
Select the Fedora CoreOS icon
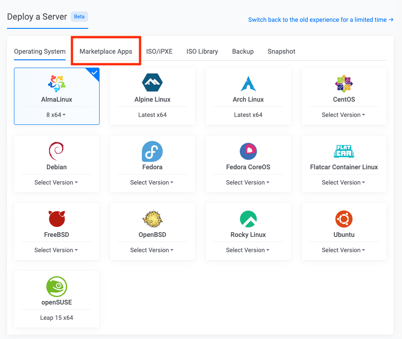pyautogui.click(x=248, y=151)
